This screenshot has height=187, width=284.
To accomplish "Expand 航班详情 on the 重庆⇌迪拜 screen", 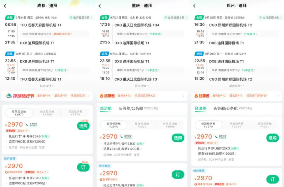I will [142, 86].
